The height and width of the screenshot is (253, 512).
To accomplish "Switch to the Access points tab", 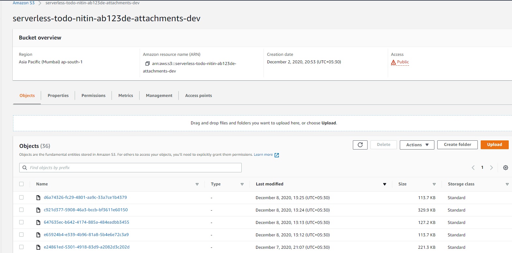I will point(199,96).
